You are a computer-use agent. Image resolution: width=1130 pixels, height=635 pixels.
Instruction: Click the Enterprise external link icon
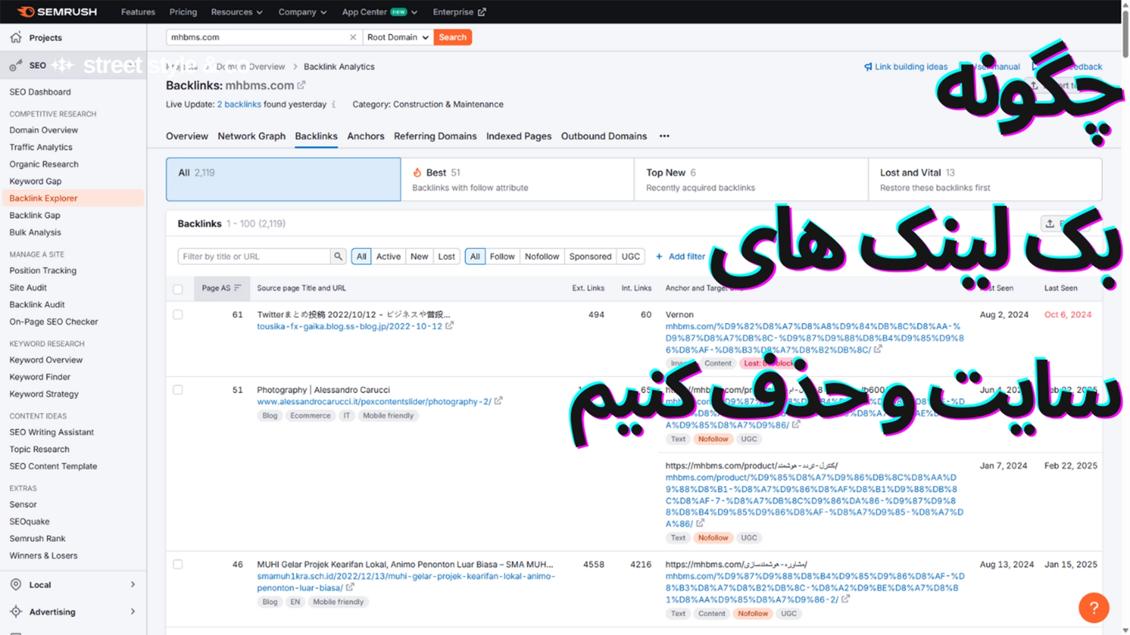tap(482, 12)
